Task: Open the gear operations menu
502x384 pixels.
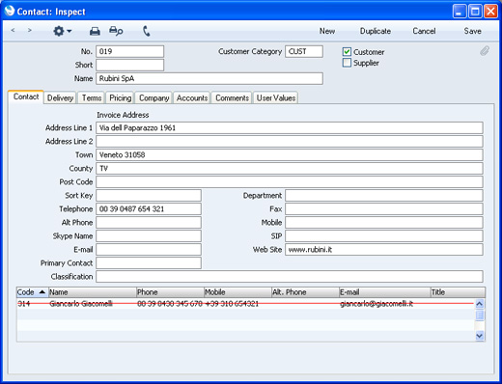Action: point(62,31)
